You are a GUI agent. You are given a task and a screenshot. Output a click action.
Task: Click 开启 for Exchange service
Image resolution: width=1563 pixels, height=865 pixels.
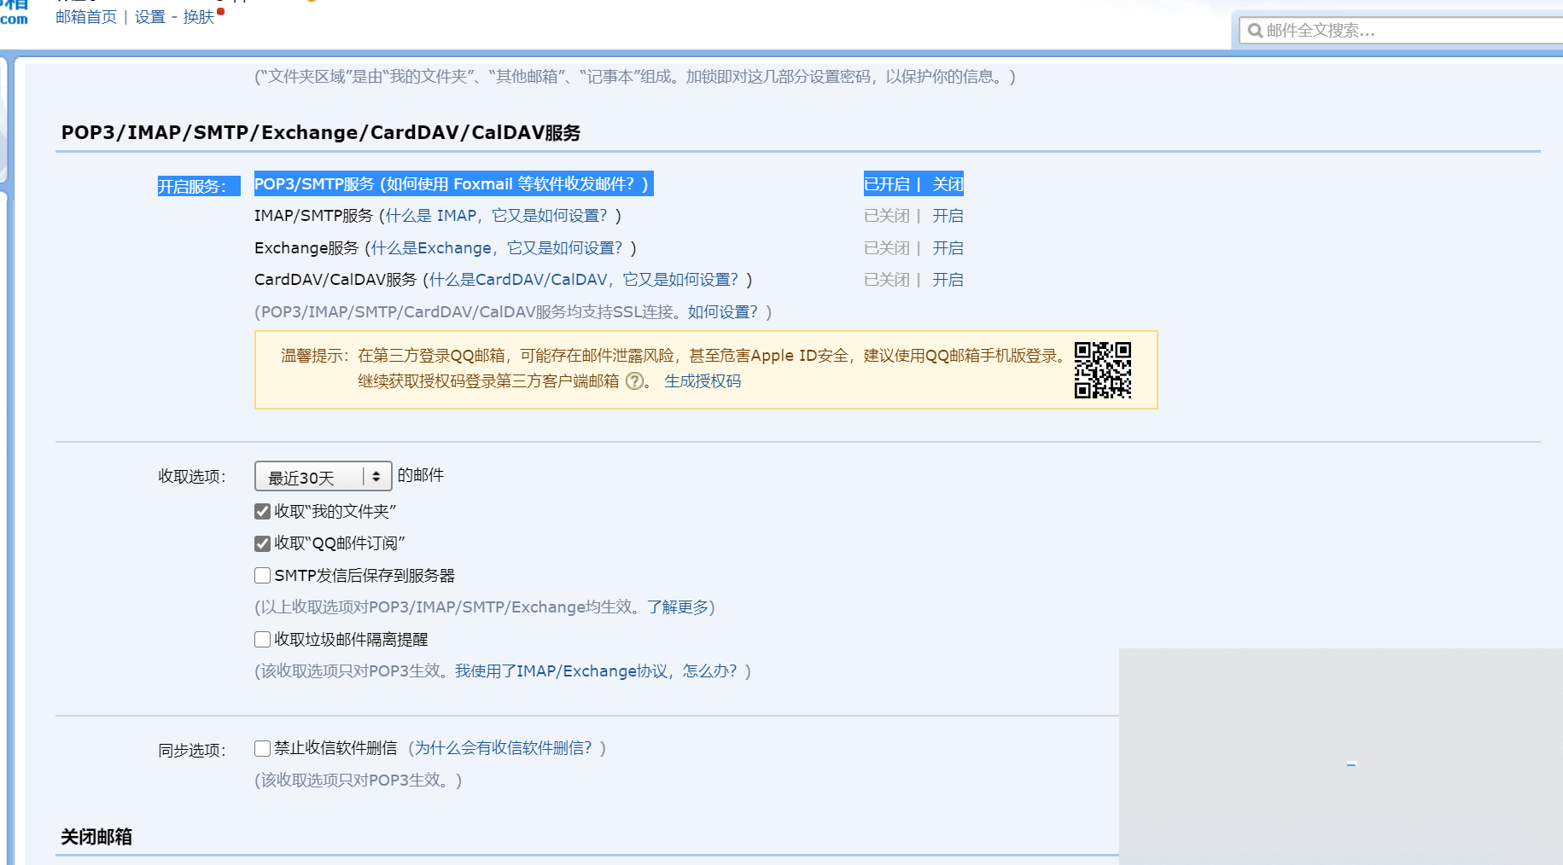click(x=948, y=248)
